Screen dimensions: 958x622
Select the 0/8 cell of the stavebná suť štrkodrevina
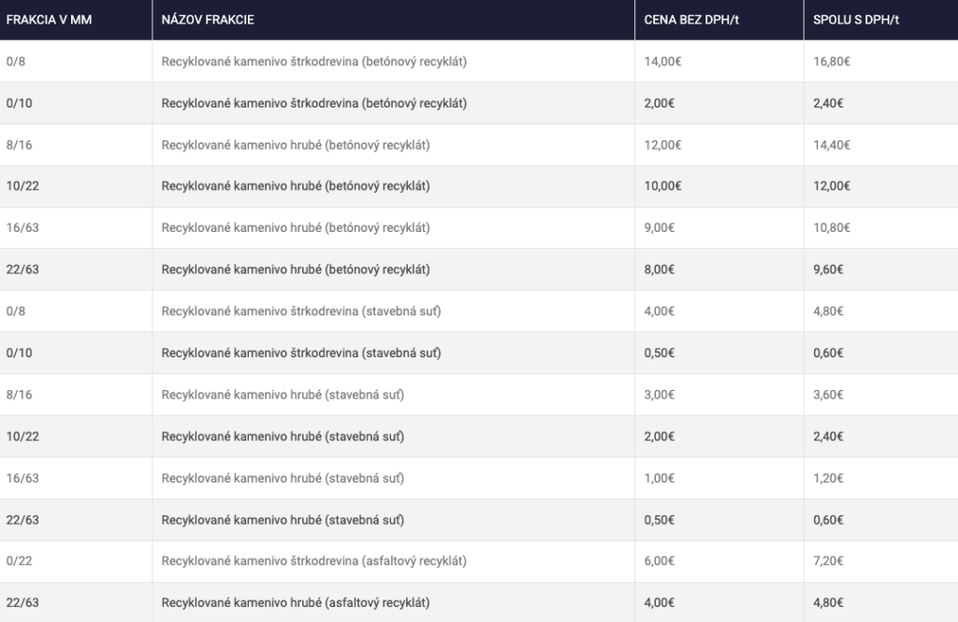click(76, 311)
